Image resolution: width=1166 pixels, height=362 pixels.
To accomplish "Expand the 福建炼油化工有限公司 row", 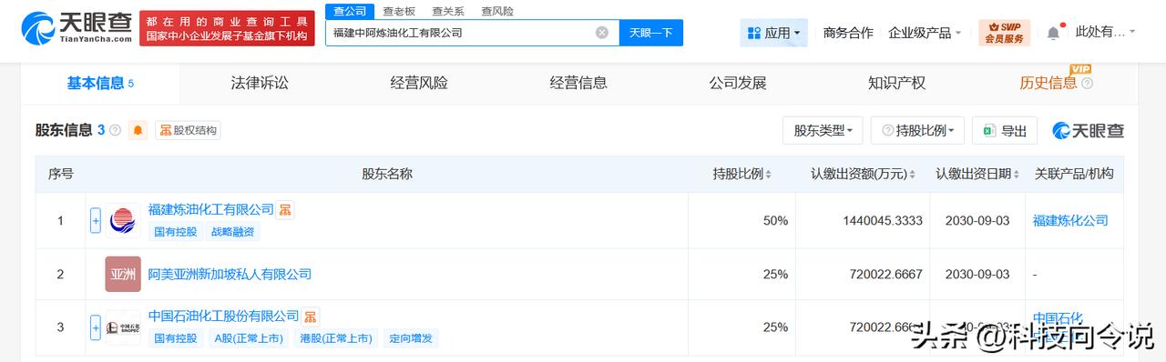I will tap(96, 220).
